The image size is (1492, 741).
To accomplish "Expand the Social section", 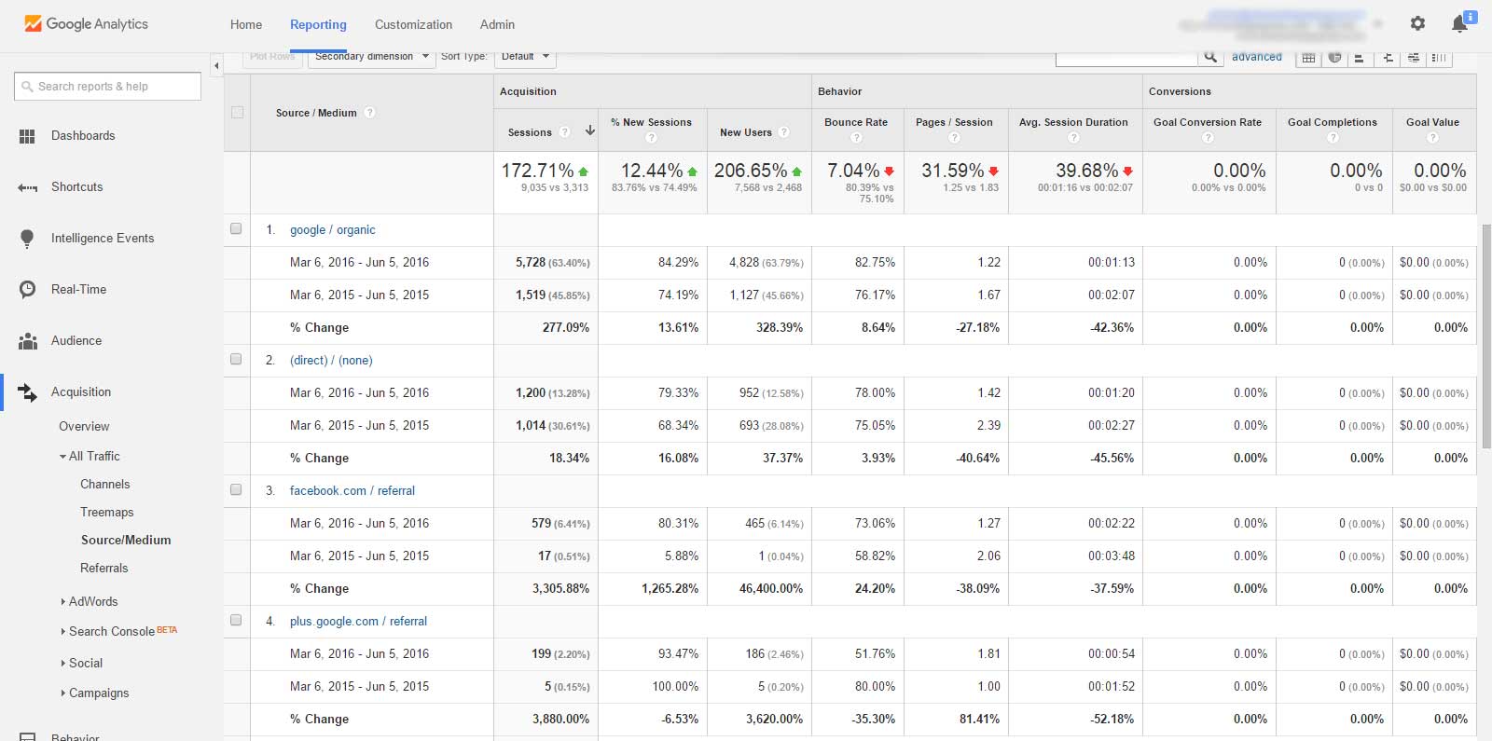I will pyautogui.click(x=62, y=664).
